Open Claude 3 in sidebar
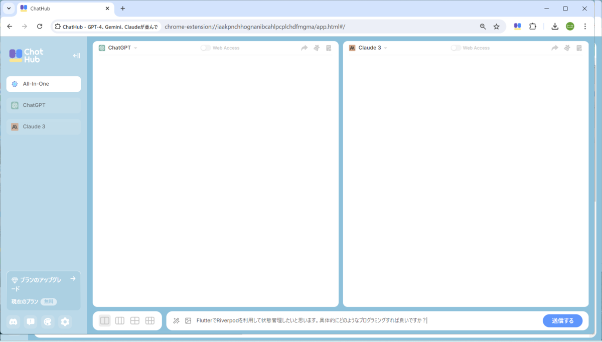The image size is (602, 342). pyautogui.click(x=44, y=127)
